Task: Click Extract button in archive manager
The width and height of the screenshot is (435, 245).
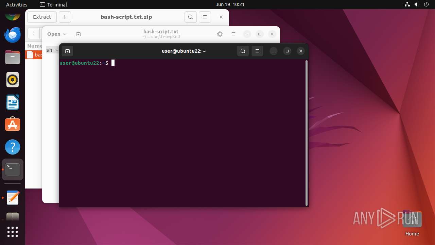Action: click(42, 17)
